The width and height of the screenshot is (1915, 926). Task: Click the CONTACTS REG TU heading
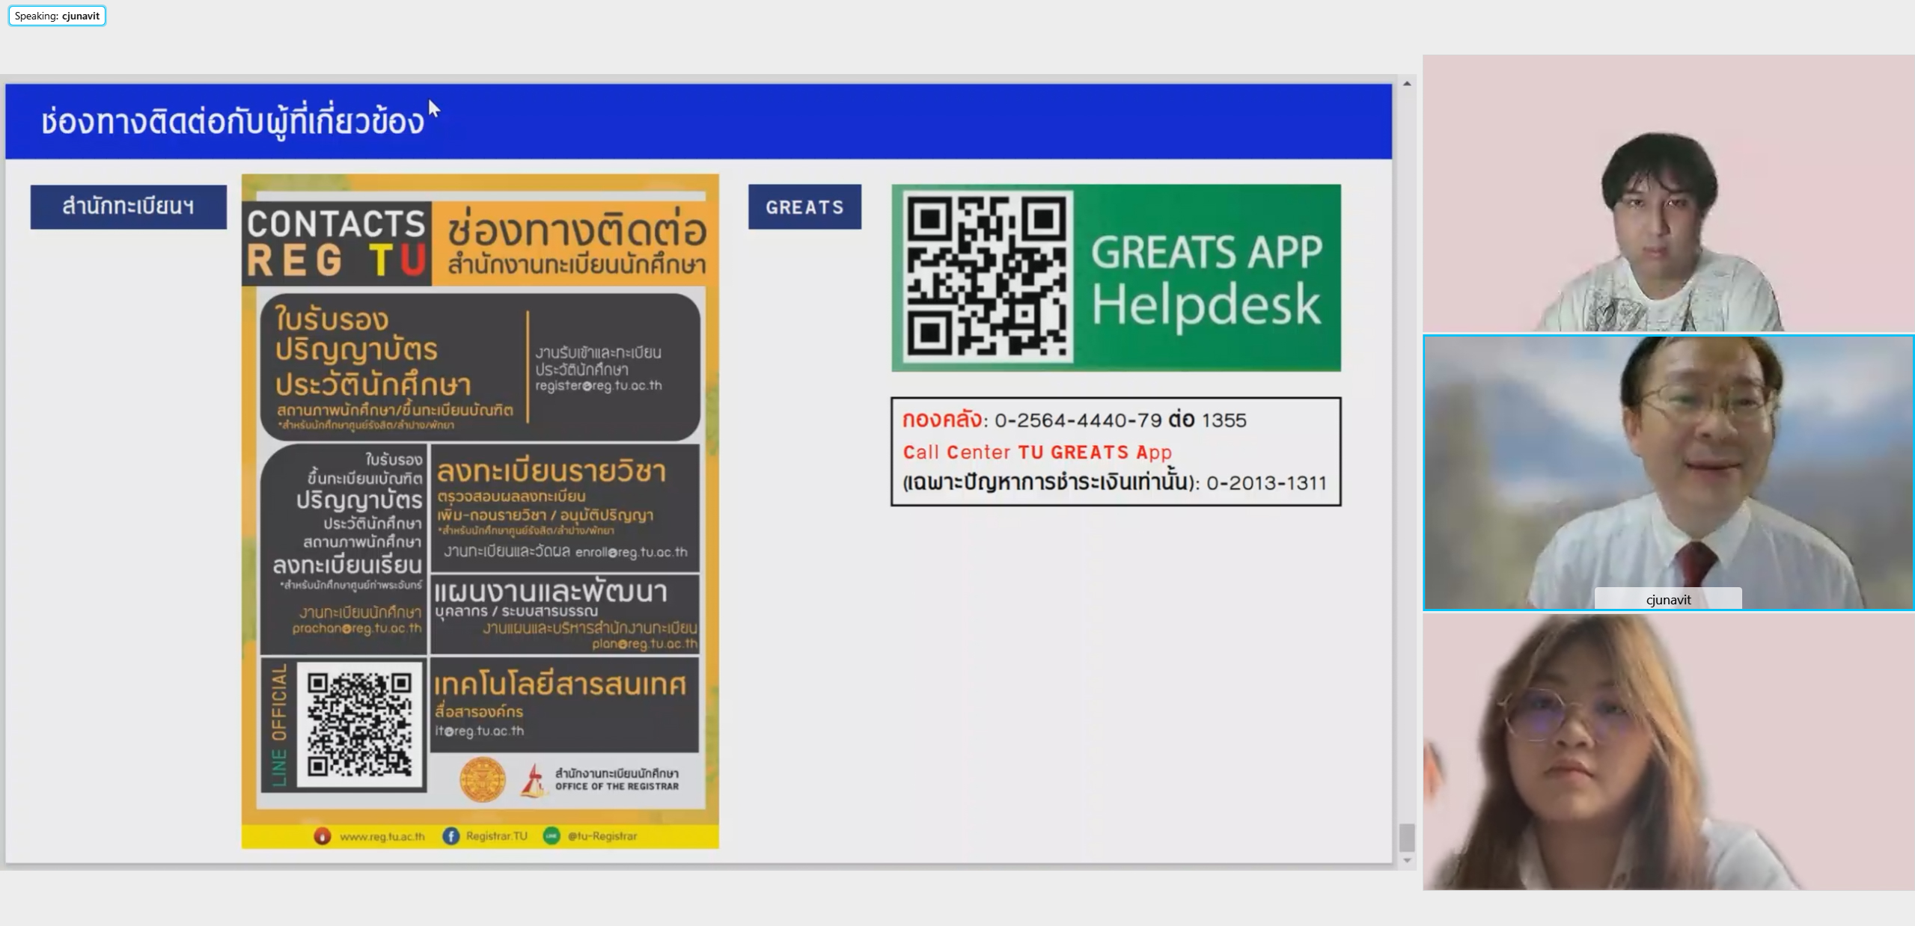tap(336, 243)
